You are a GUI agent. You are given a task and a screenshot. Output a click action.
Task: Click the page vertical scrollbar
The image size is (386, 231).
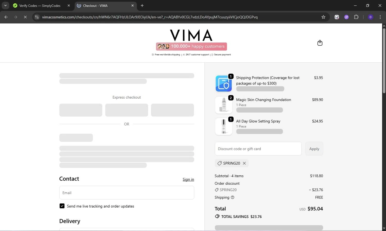coord(384,61)
